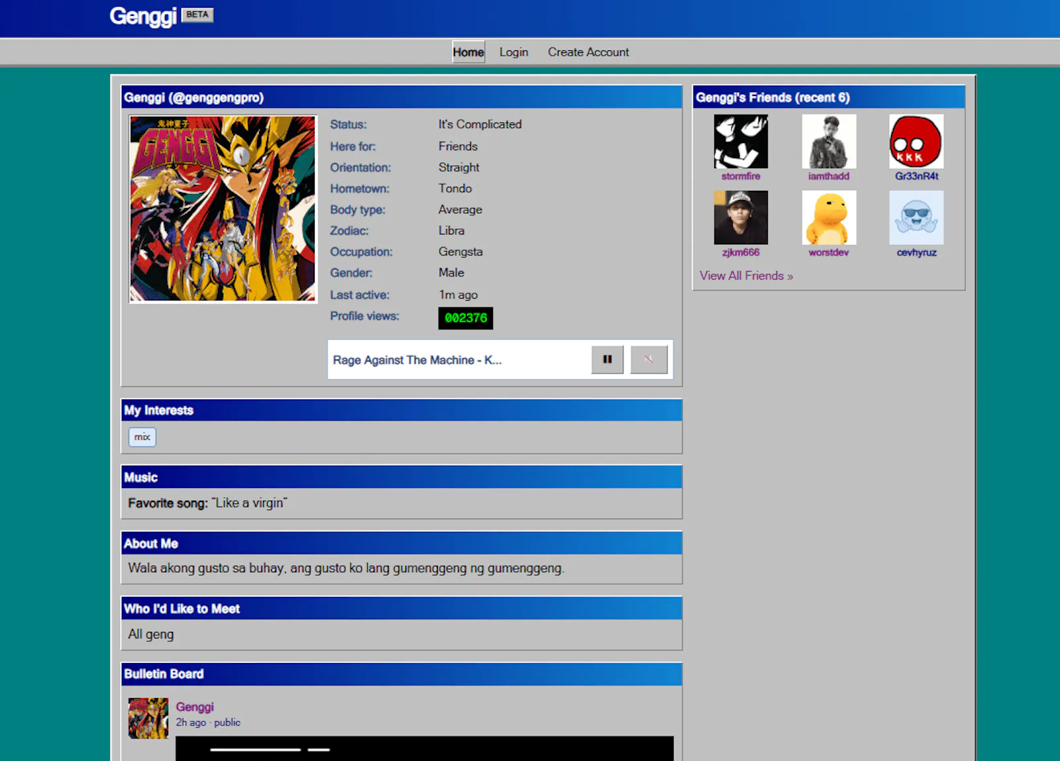
Task: Select the mix interest tag
Action: coord(142,437)
